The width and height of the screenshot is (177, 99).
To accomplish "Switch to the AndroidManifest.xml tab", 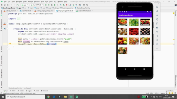I will tap(85, 11).
